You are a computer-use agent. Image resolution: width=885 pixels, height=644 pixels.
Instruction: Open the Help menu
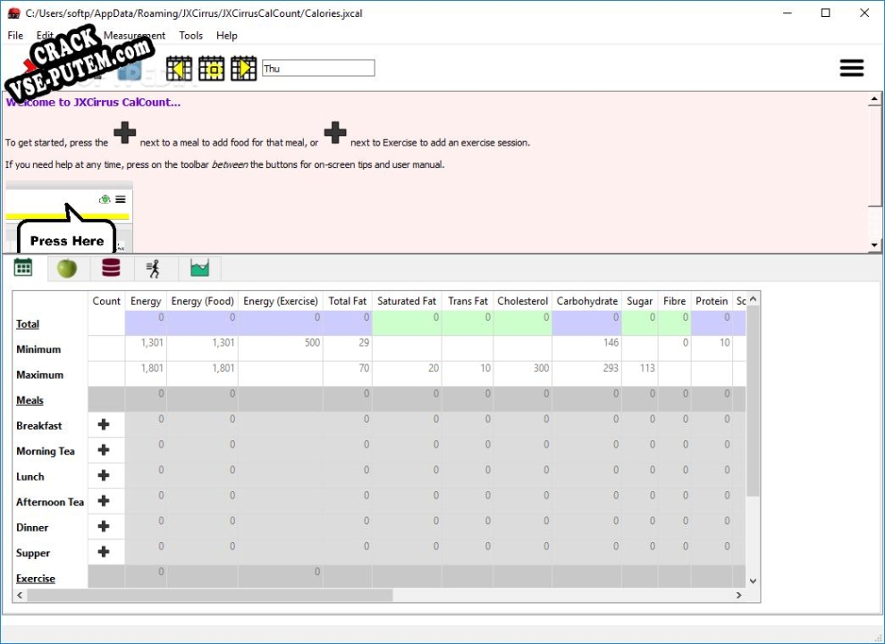[227, 36]
